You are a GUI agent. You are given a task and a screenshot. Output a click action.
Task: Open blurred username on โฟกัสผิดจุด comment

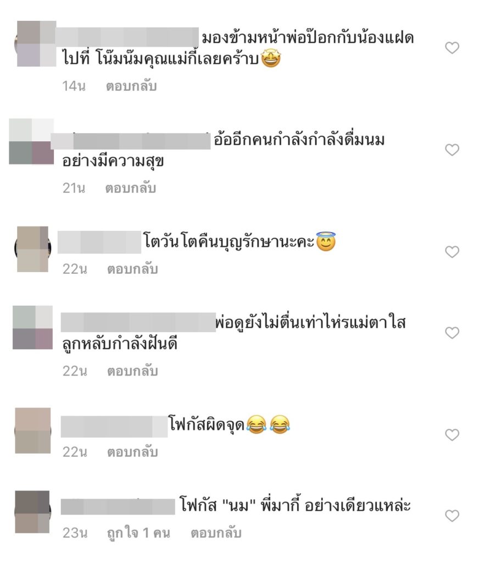pos(114,427)
